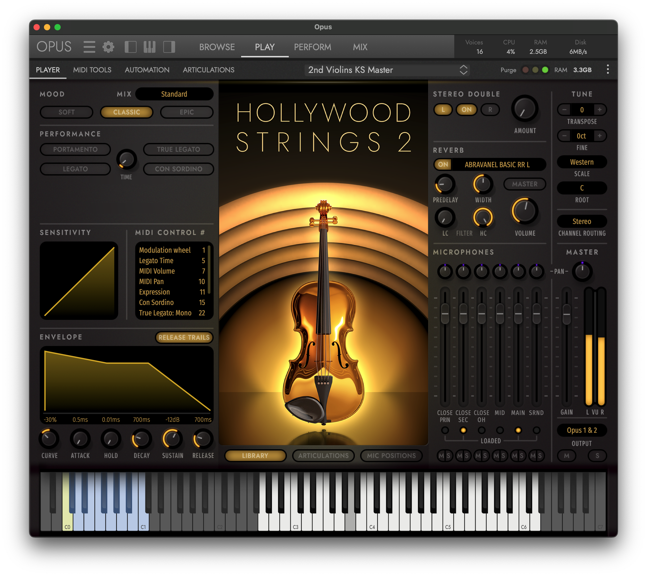Click the red Purge indicator dot

point(525,70)
